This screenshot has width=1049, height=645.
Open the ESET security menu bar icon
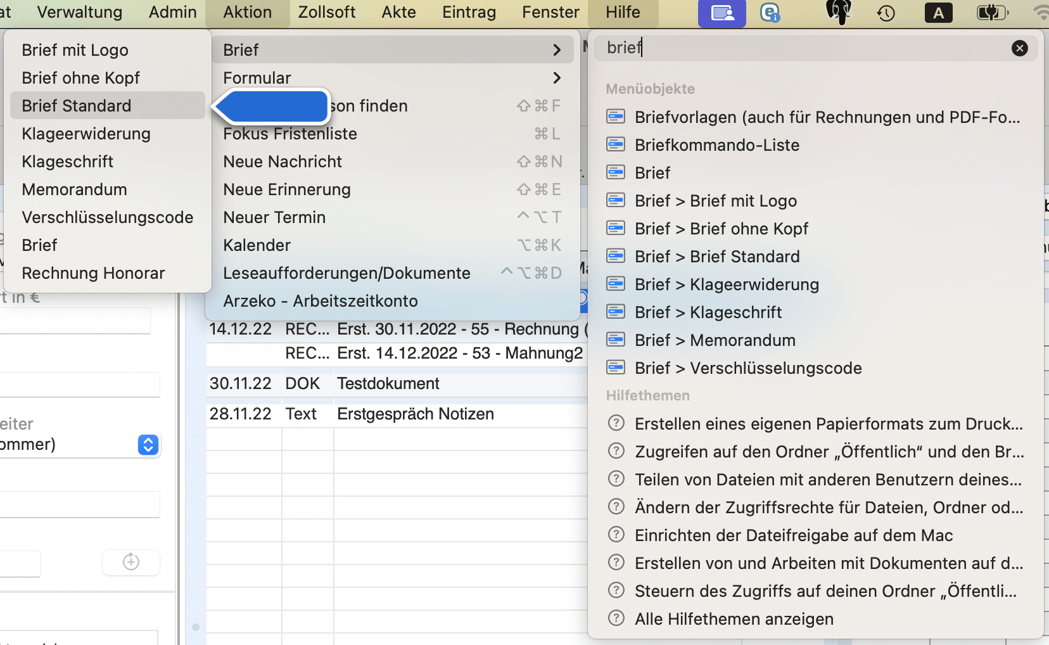770,13
